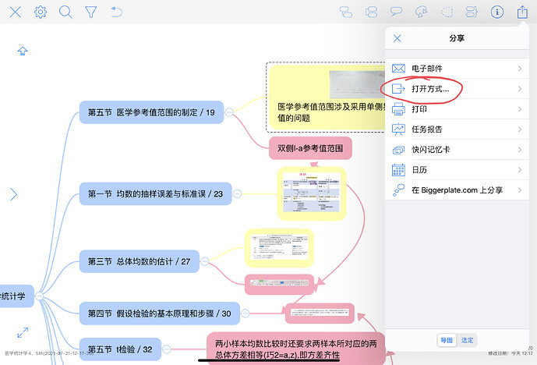Choose 电子邮件 share option
The height and width of the screenshot is (365, 537).
click(458, 69)
